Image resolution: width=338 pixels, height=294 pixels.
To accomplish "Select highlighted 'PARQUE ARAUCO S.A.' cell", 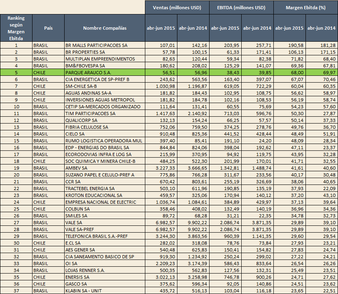I will coord(105,73).
